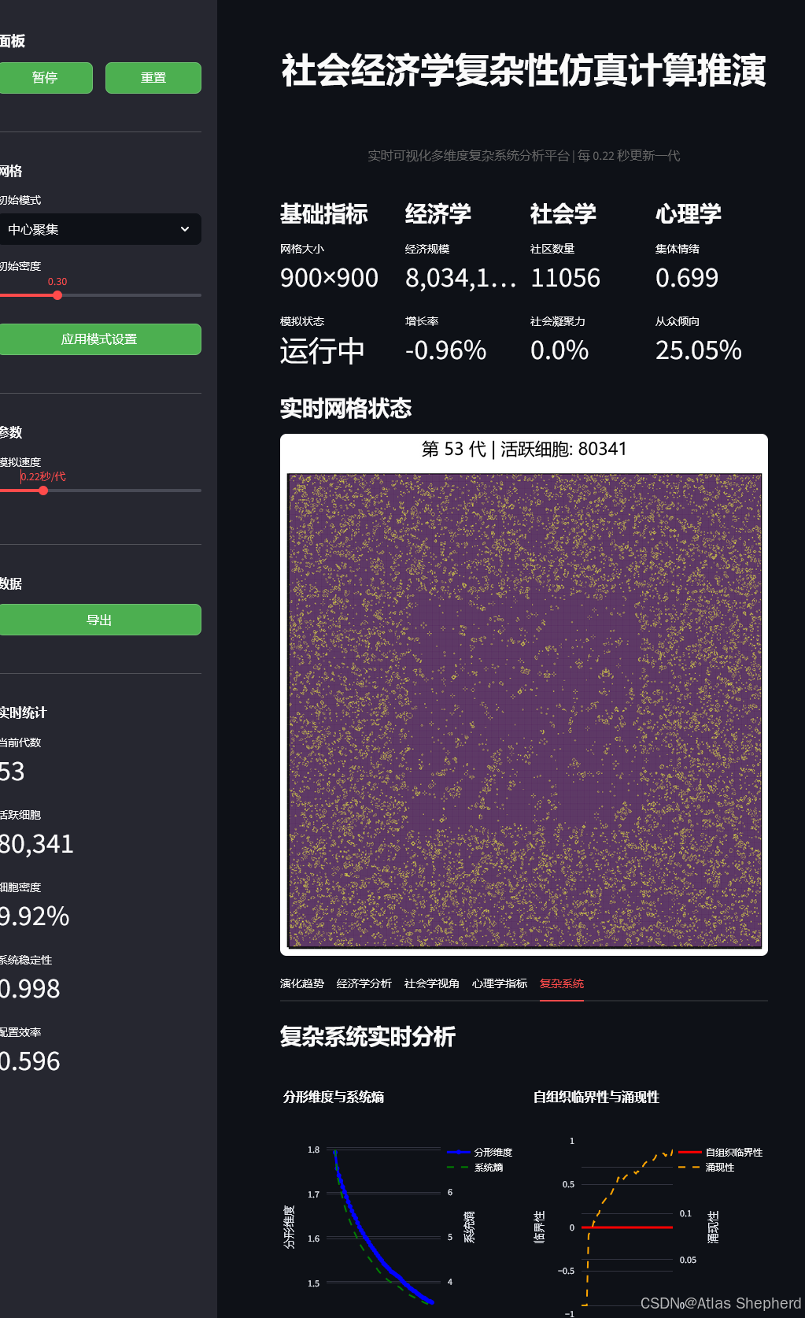Click the 社区数量 value 11056

coord(566,278)
